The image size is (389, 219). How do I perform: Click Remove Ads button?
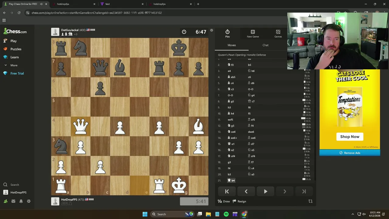pos(349,153)
